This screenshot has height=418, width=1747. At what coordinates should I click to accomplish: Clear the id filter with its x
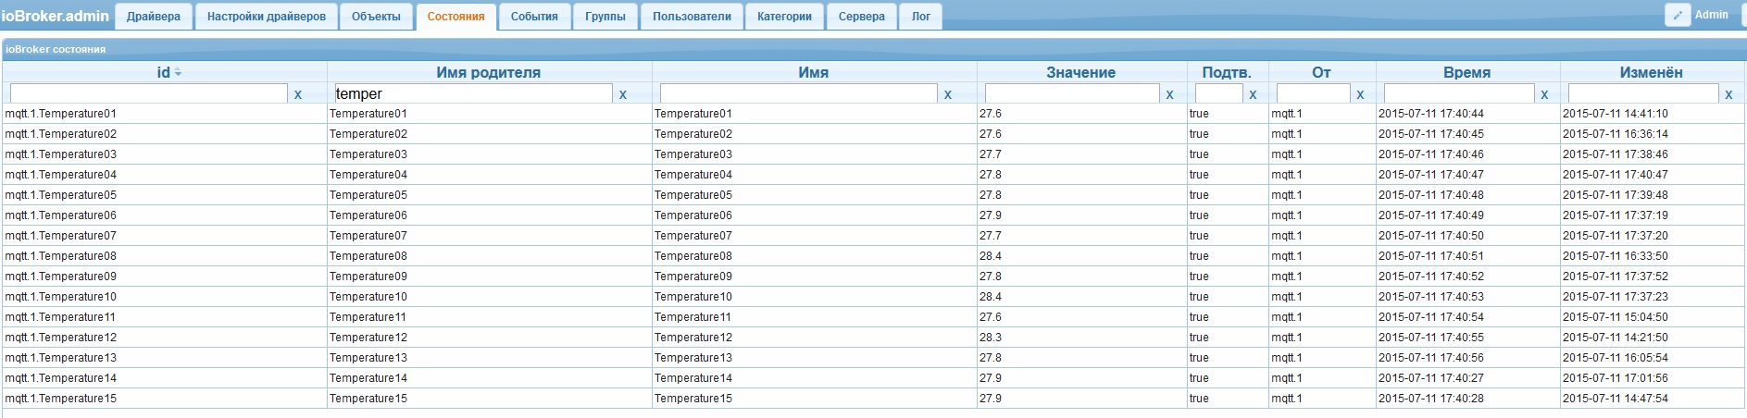297,94
